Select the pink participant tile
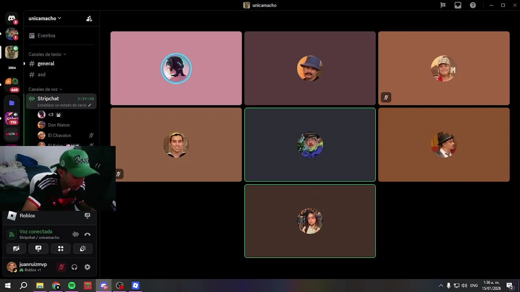Image resolution: width=520 pixels, height=292 pixels. click(176, 68)
